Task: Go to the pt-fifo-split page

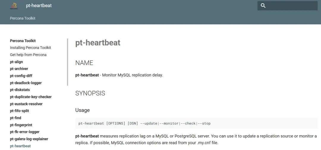Action: point(19,111)
